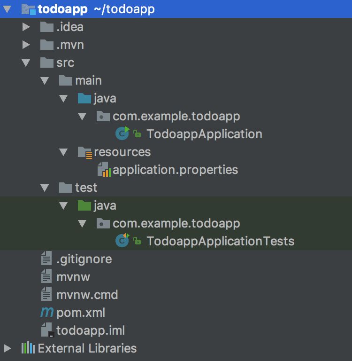Select the com.example.todoapp package under main

pos(176,116)
